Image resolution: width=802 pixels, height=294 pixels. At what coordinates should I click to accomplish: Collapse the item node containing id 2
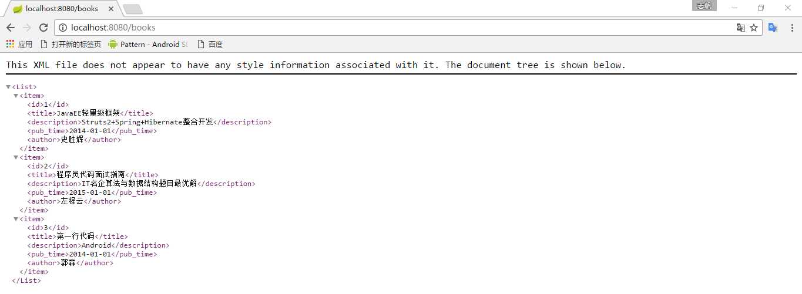click(16, 157)
